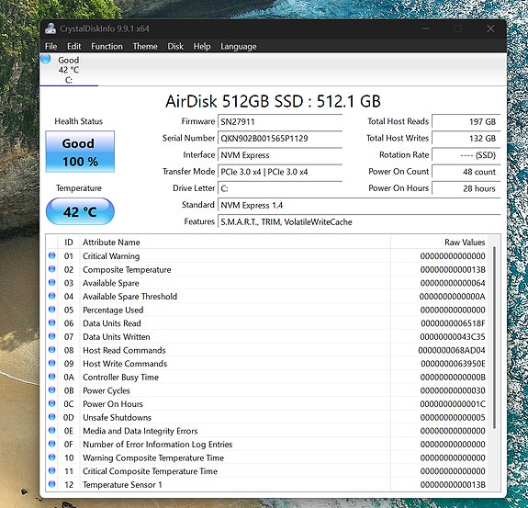This screenshot has width=528, height=508.
Task: Click the attribute list vertical scrollbar
Action: 494,337
